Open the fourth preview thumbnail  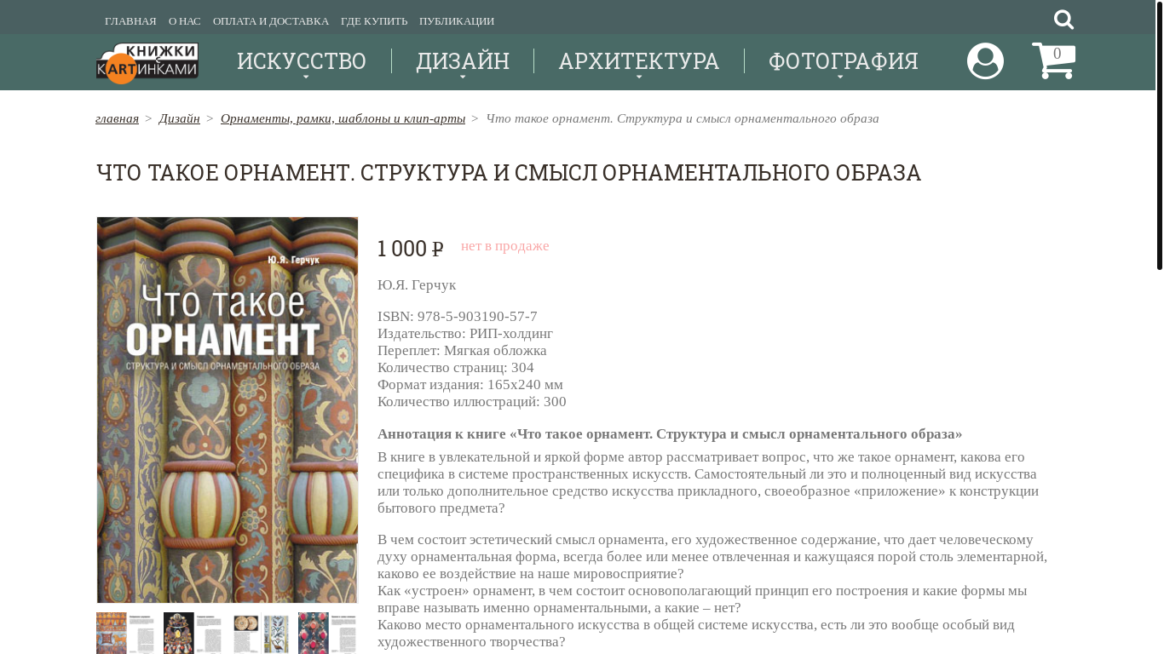point(327,633)
